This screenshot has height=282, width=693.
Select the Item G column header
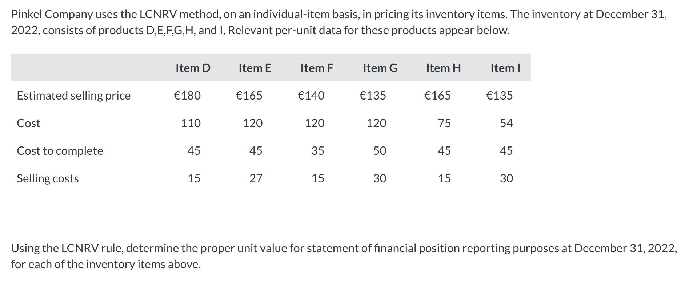380,68
